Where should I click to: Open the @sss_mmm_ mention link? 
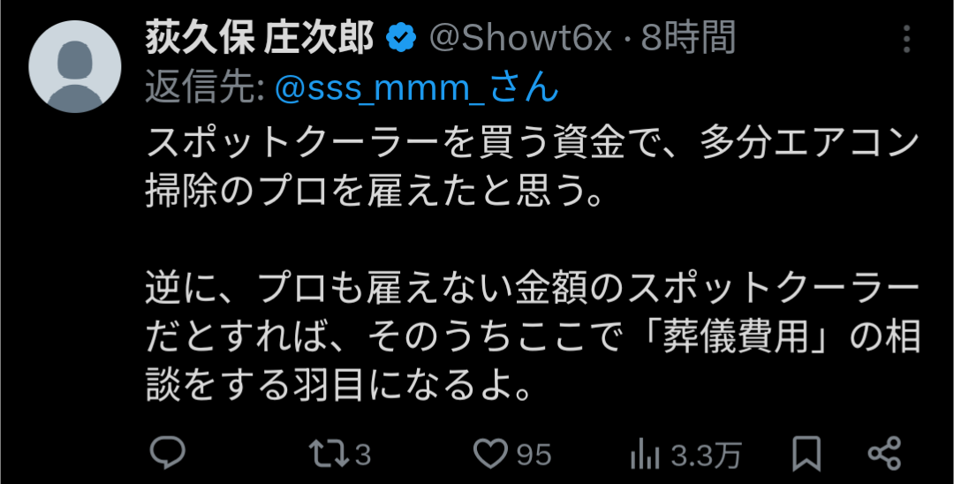[380, 89]
